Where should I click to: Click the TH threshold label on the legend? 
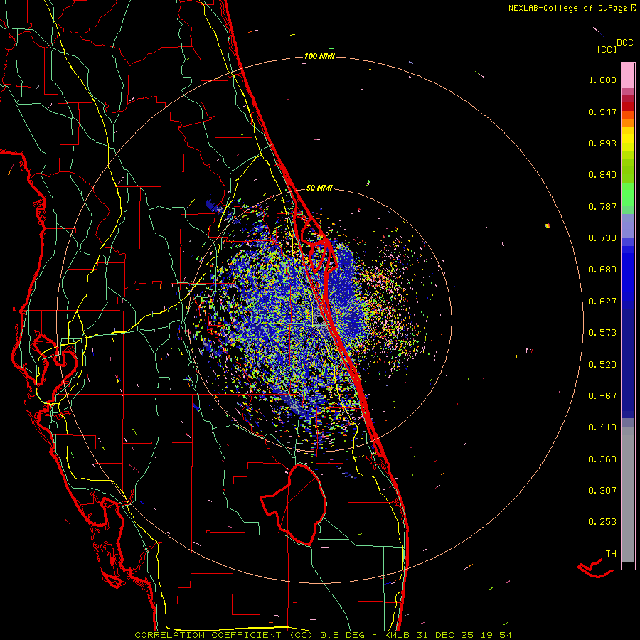tap(611, 554)
